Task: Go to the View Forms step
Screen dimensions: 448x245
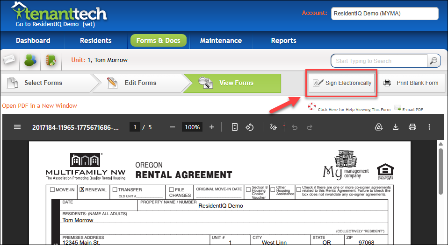Action: pos(233,83)
